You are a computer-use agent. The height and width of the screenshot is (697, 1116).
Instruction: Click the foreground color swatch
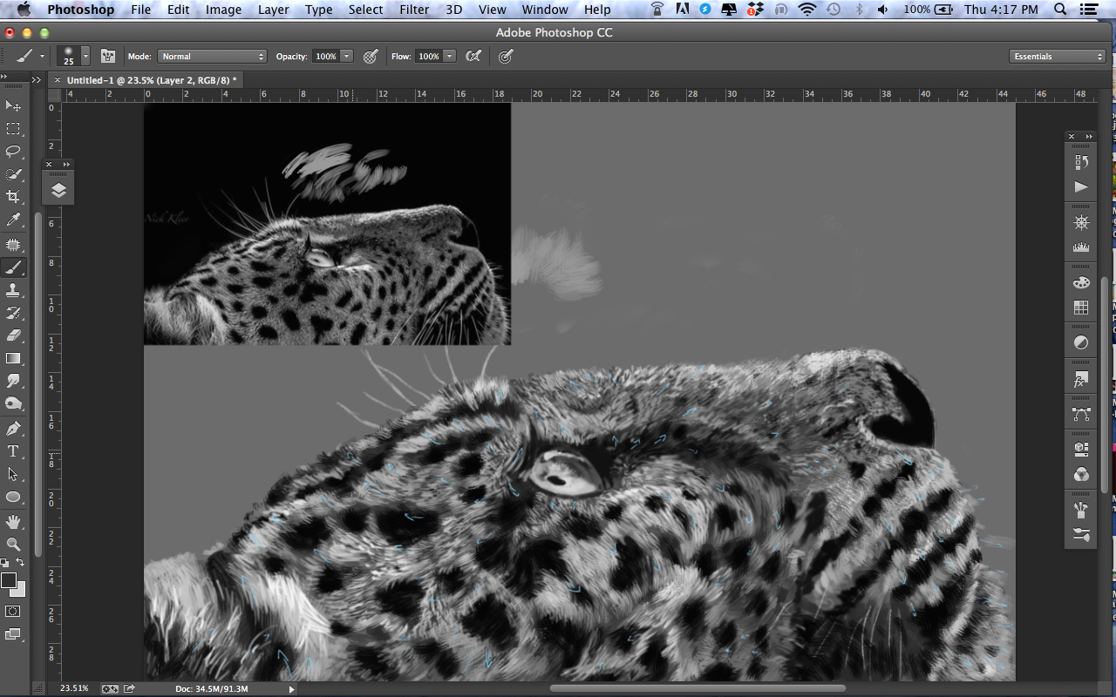(9, 580)
